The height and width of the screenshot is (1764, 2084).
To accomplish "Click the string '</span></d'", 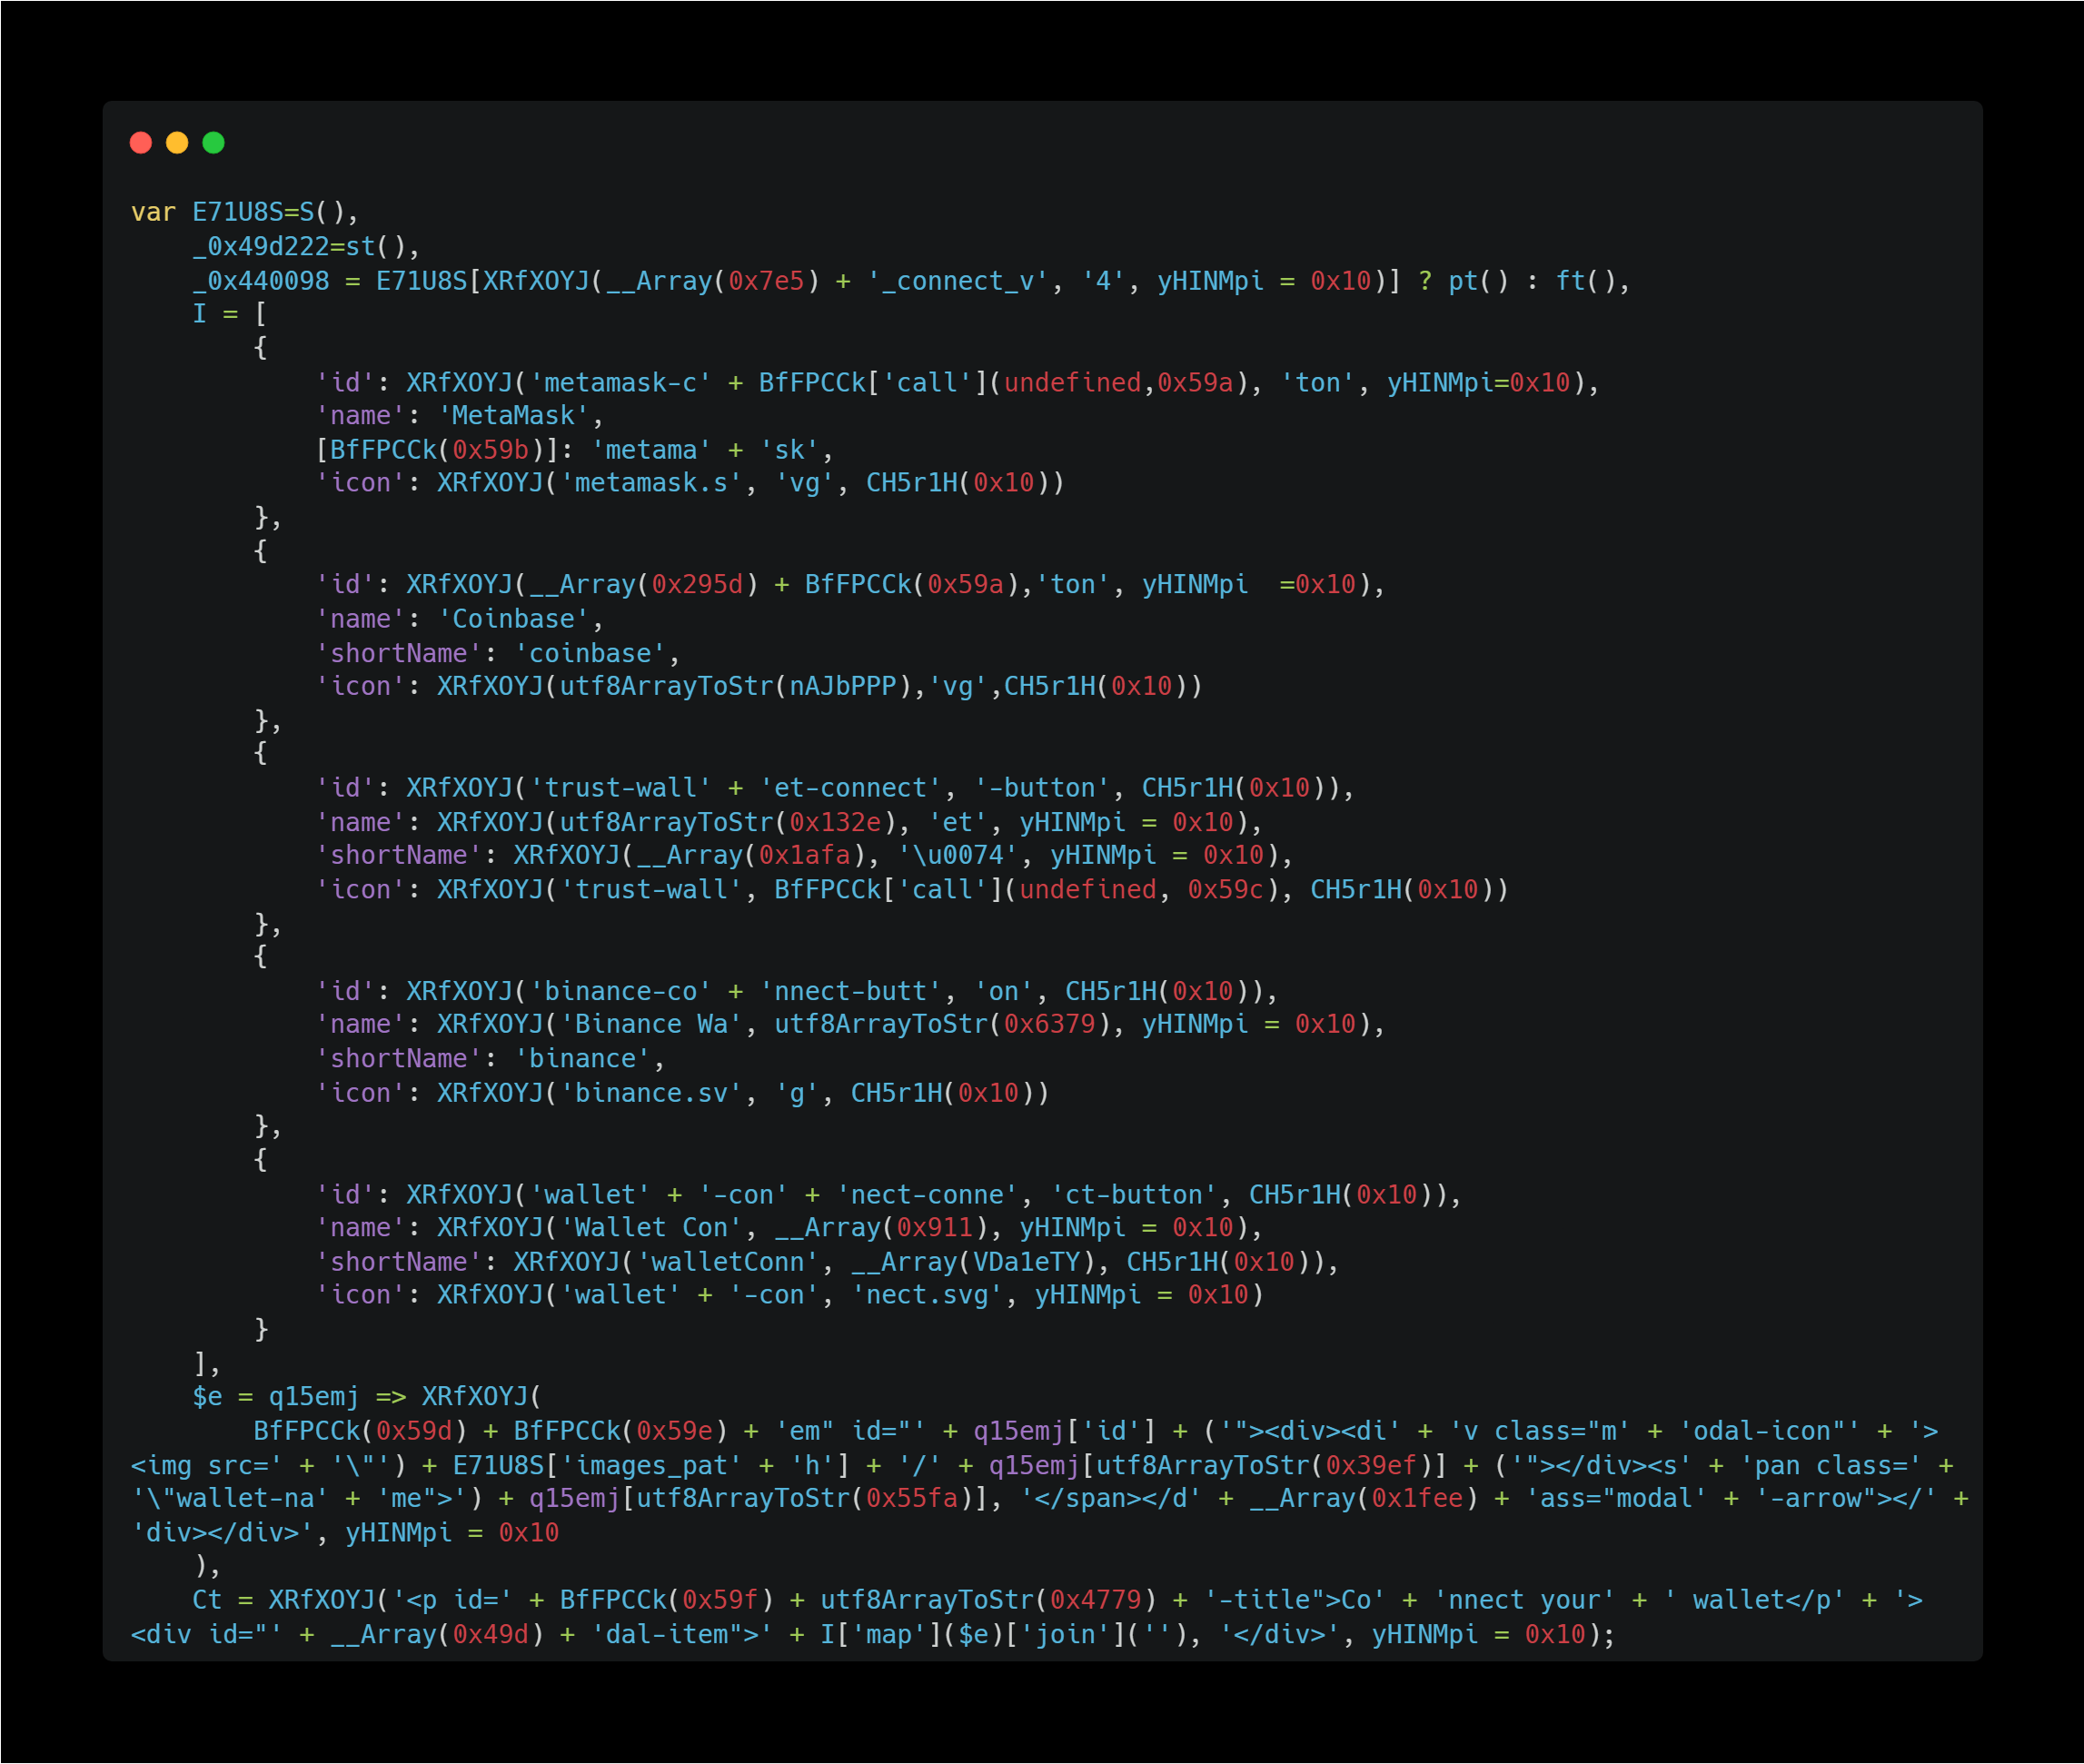I will pyautogui.click(x=1111, y=1499).
